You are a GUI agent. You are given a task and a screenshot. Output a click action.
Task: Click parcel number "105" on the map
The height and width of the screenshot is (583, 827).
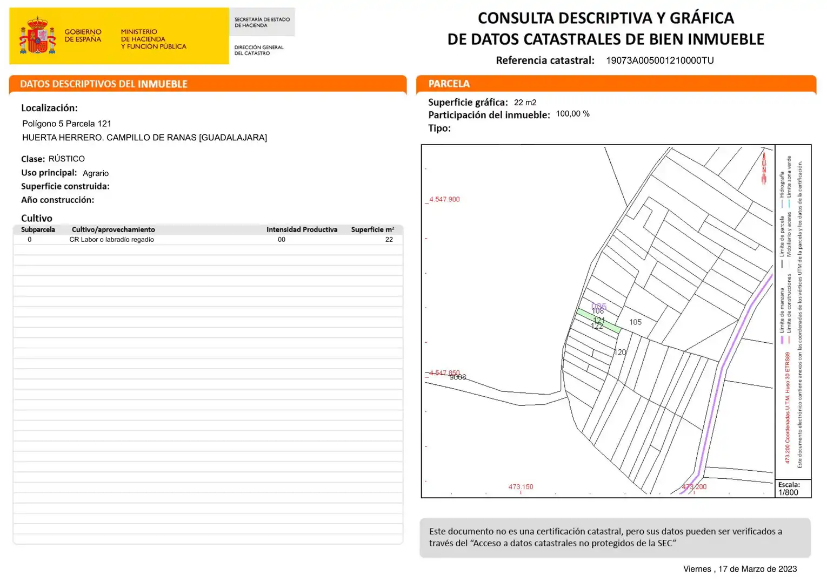636,322
